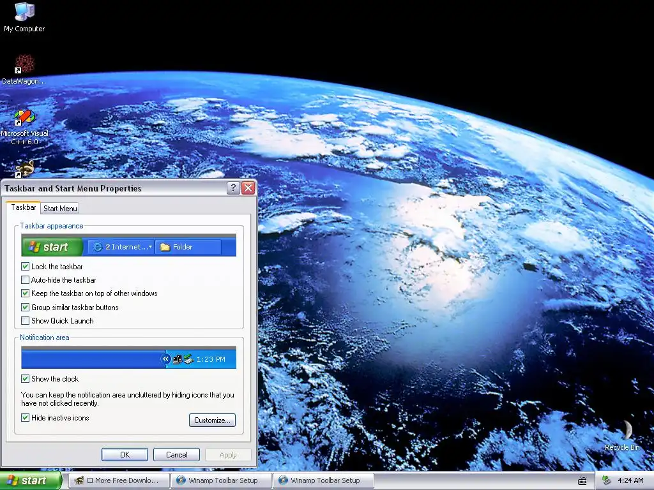Open the Windows Start menu
The height and width of the screenshot is (490, 654).
click(31, 481)
